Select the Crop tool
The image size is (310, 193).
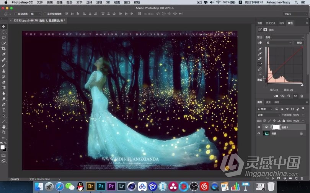3,49
